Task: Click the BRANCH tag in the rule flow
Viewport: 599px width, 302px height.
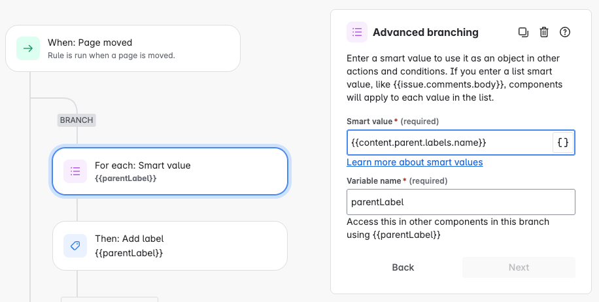Action: coord(77,120)
